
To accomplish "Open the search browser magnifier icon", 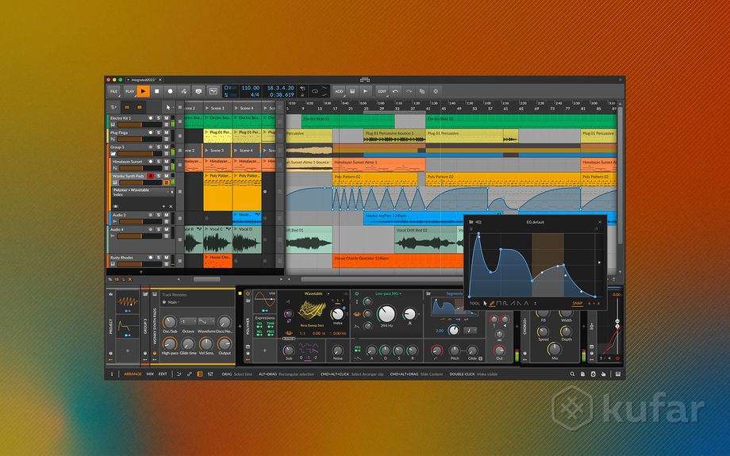I will tap(572, 374).
